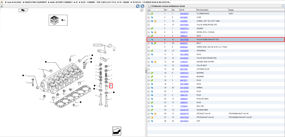Click callout 24 in the diagram
Viewport: 285px width, 137px height.
(x=74, y=55)
